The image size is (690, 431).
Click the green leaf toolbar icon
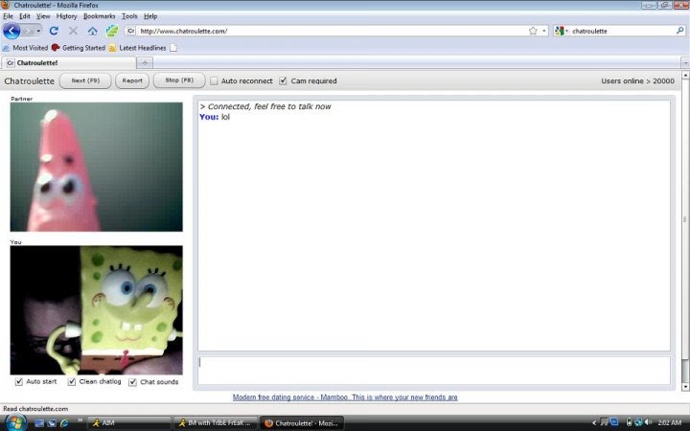pos(112,31)
